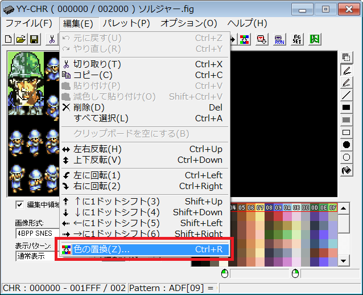This screenshot has width=363, height=295.
Task: Click the CHR : 000000 - 001FFF status text
Action: point(64,288)
